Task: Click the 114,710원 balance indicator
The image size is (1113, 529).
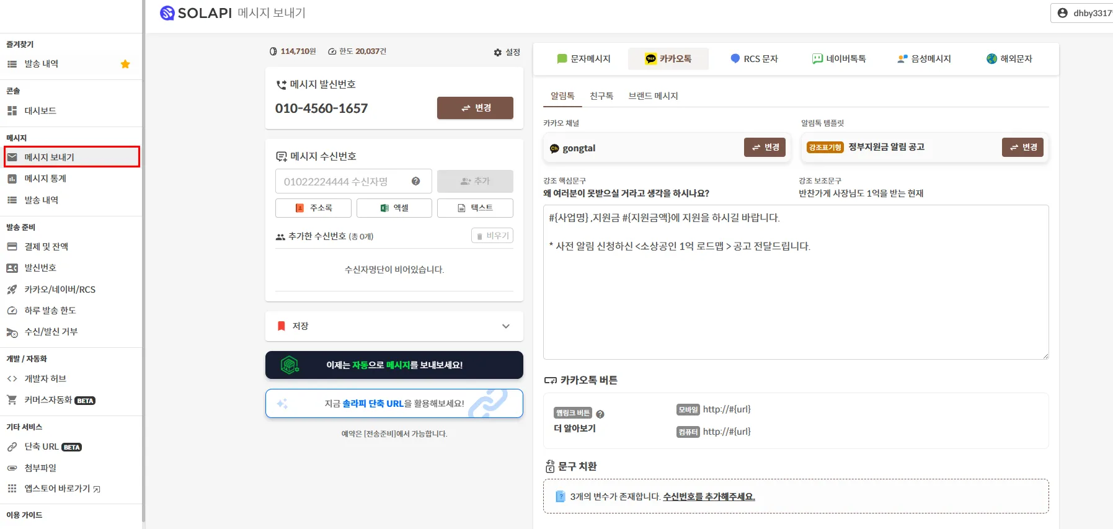Action: coord(293,51)
